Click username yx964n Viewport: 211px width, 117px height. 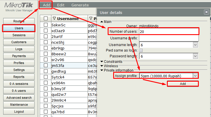[58, 83]
